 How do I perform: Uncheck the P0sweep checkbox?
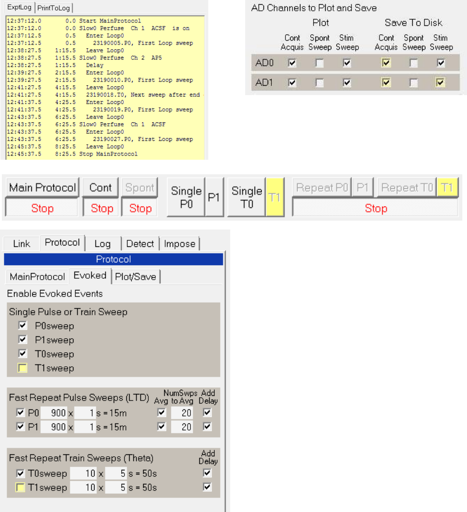coord(22,326)
